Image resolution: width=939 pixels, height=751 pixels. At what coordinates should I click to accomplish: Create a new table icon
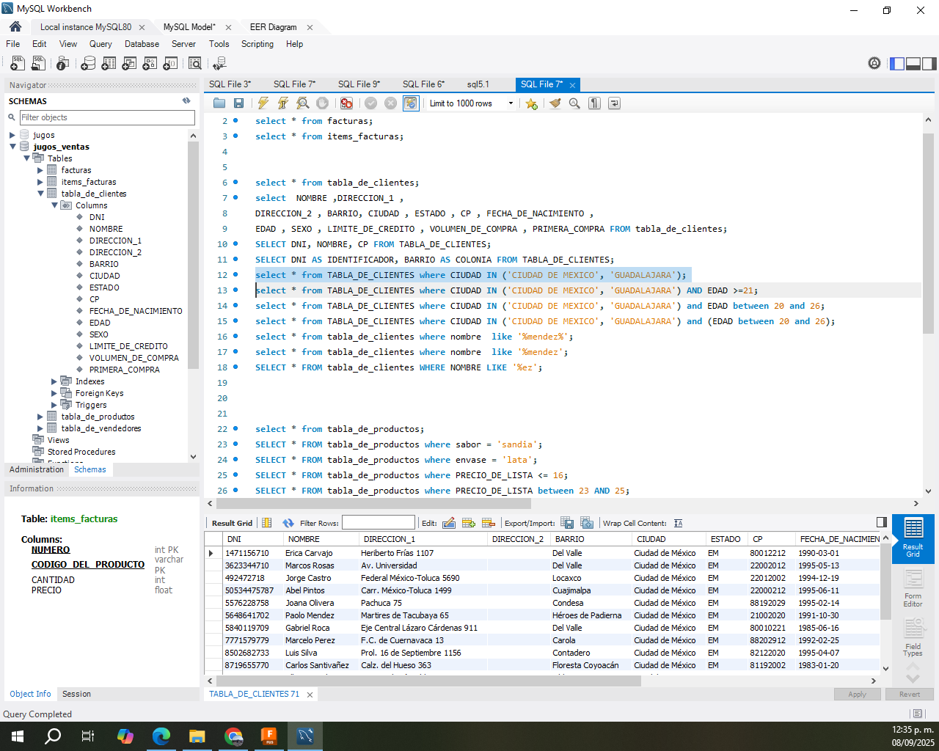(x=109, y=64)
